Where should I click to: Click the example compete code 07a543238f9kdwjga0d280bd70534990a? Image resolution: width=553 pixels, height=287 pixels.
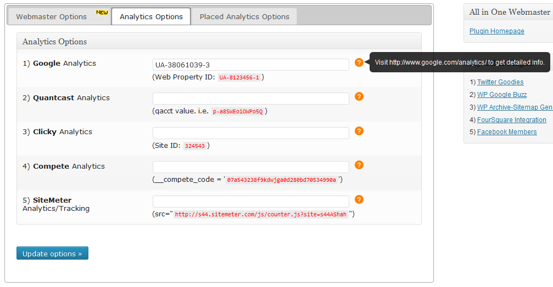[x=281, y=180]
